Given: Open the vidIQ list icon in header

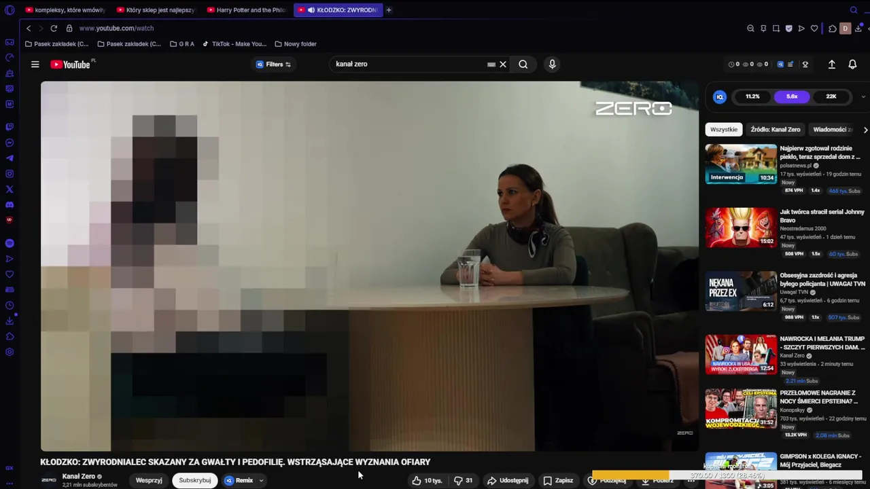Looking at the screenshot, I should tap(790, 65).
